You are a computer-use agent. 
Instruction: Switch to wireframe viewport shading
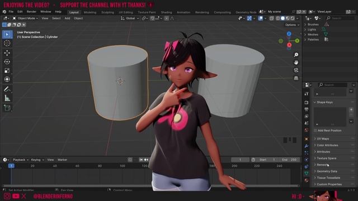click(x=278, y=18)
